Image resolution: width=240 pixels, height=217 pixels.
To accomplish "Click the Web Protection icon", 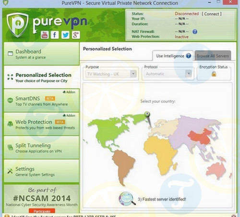I will point(10,124).
